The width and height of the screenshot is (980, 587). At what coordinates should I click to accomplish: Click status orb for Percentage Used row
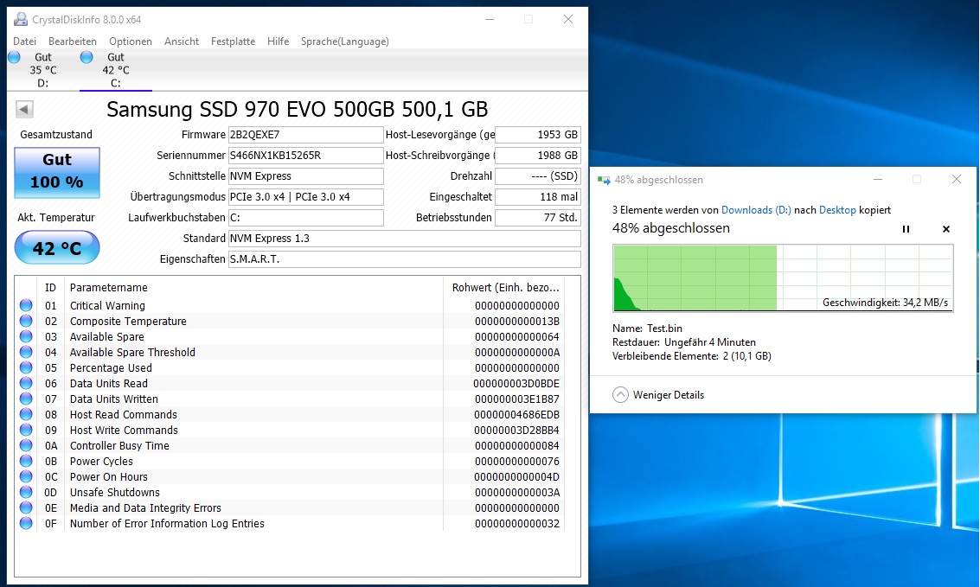pyautogui.click(x=26, y=367)
